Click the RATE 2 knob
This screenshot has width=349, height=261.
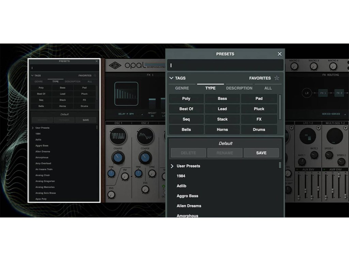pos(314,155)
